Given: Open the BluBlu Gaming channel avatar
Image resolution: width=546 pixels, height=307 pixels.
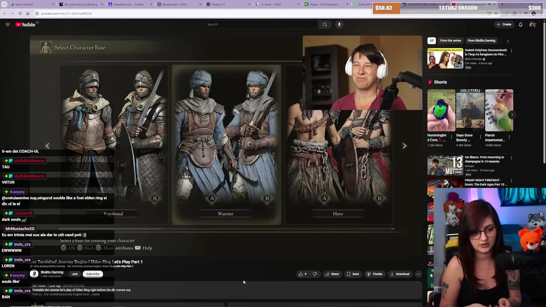Looking at the screenshot, I should coord(34,274).
